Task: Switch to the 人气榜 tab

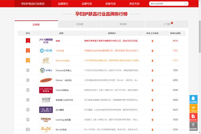Action: [166, 24]
